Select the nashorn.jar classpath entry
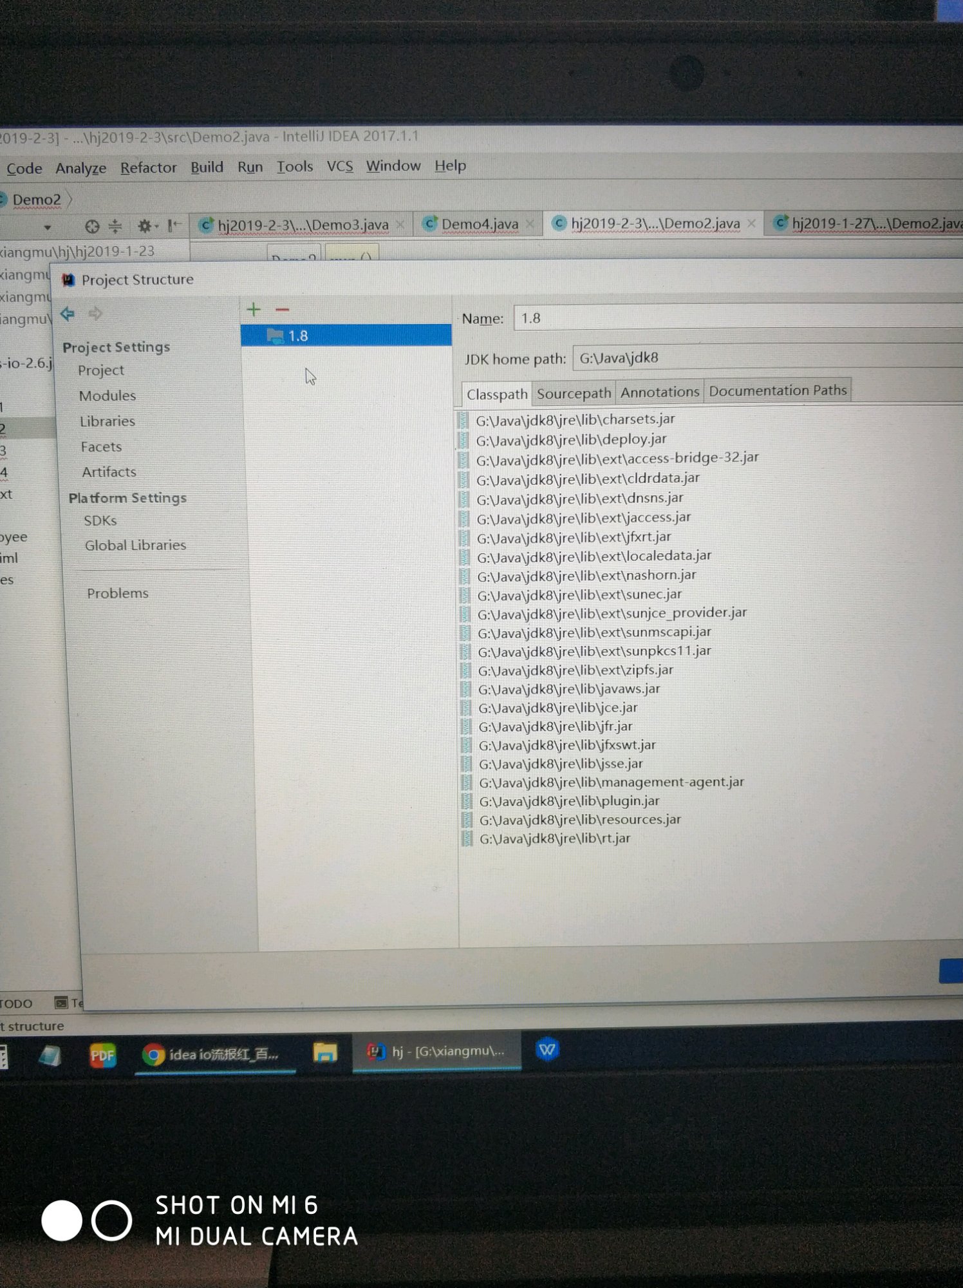The width and height of the screenshot is (963, 1288). coord(586,575)
